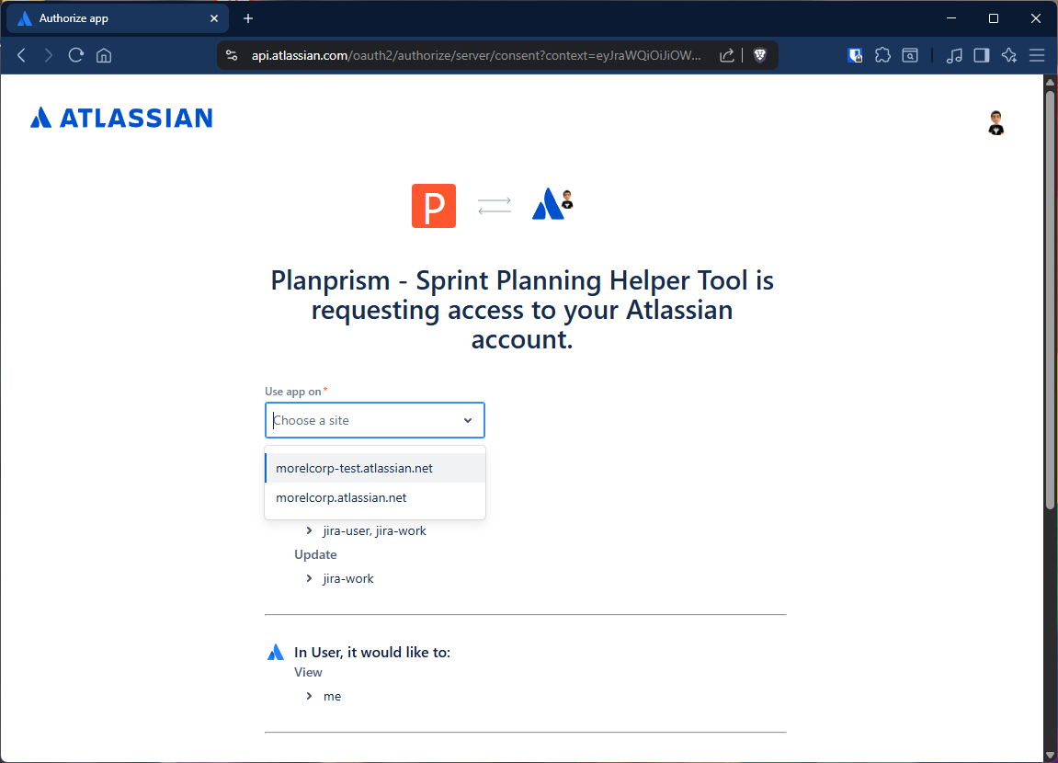The height and width of the screenshot is (763, 1058).
Task: Click the URL address bar
Action: tap(476, 55)
